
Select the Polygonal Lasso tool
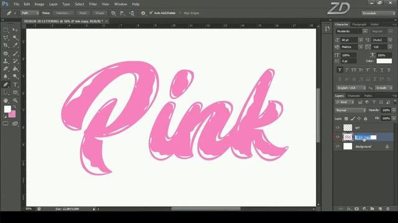[x=6, y=38]
